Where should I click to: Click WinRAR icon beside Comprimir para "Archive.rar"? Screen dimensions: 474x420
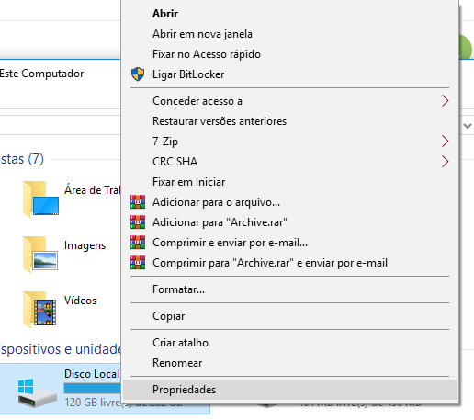pos(138,263)
